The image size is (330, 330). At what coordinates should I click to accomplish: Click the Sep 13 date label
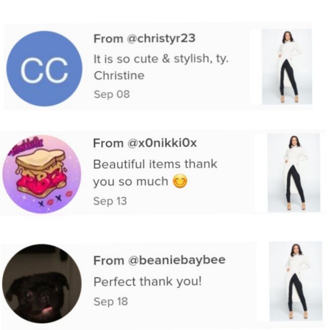(x=110, y=201)
